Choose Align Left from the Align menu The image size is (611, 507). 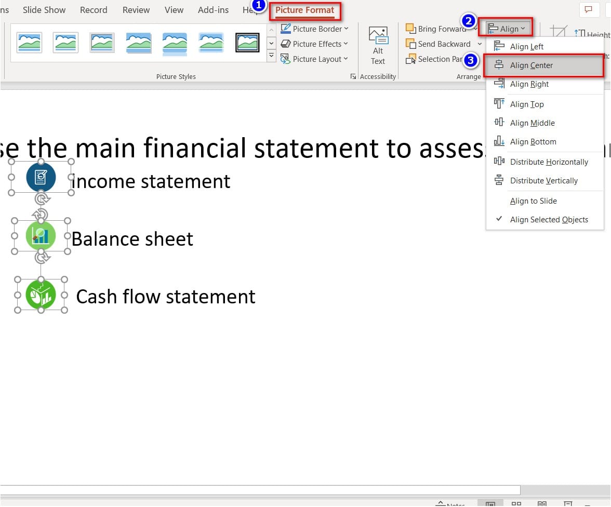[544, 46]
